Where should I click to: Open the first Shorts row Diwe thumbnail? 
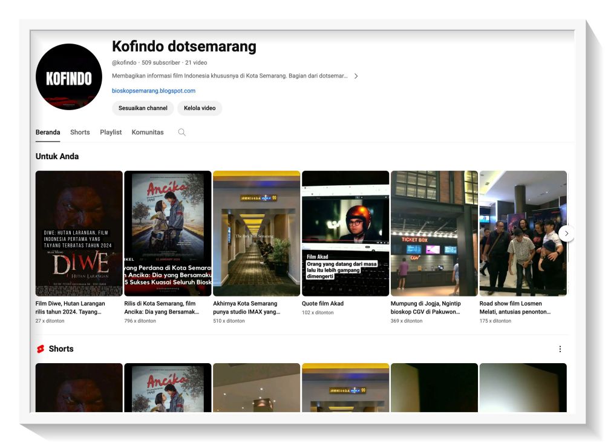79,387
